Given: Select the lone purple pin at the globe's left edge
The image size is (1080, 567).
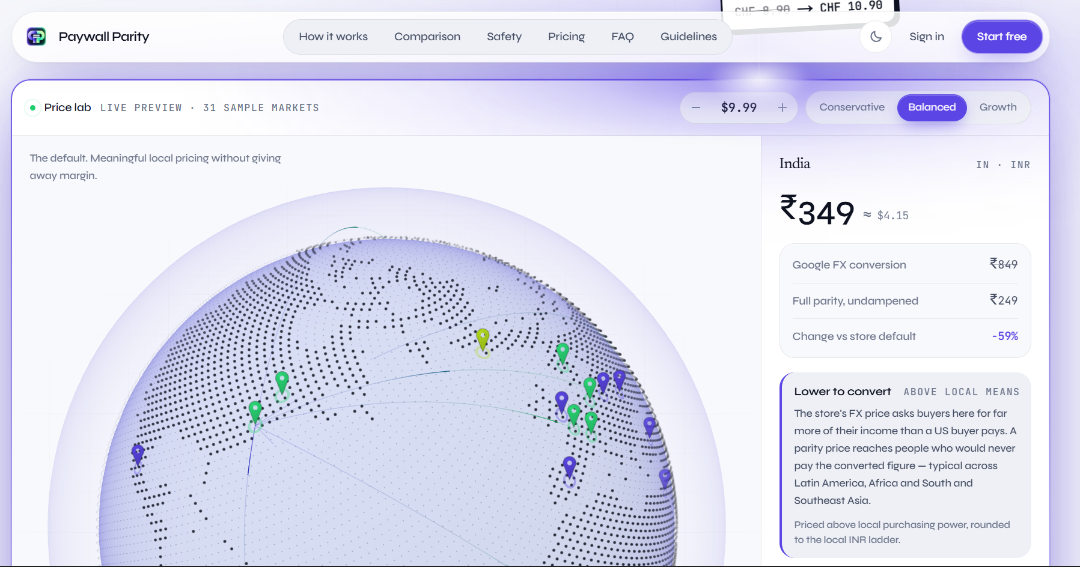Looking at the screenshot, I should [138, 455].
